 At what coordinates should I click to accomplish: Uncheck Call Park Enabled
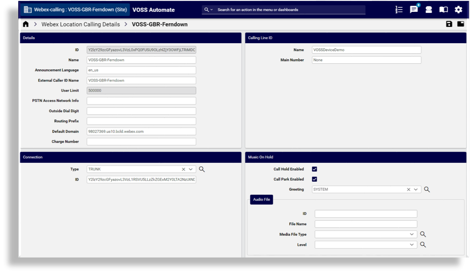coord(314,179)
